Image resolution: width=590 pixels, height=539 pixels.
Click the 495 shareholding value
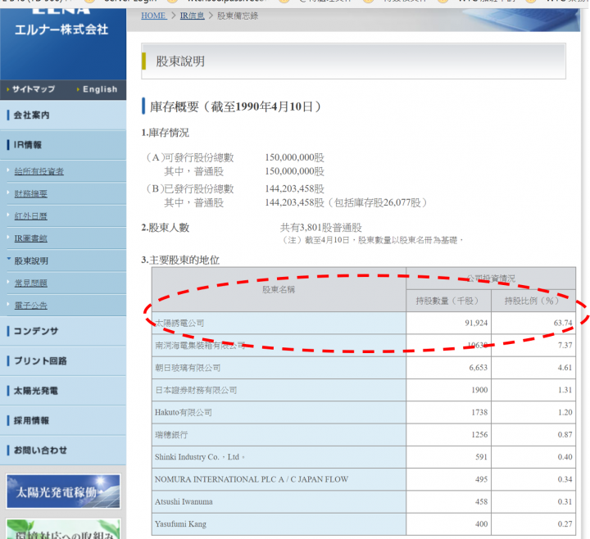click(x=481, y=479)
